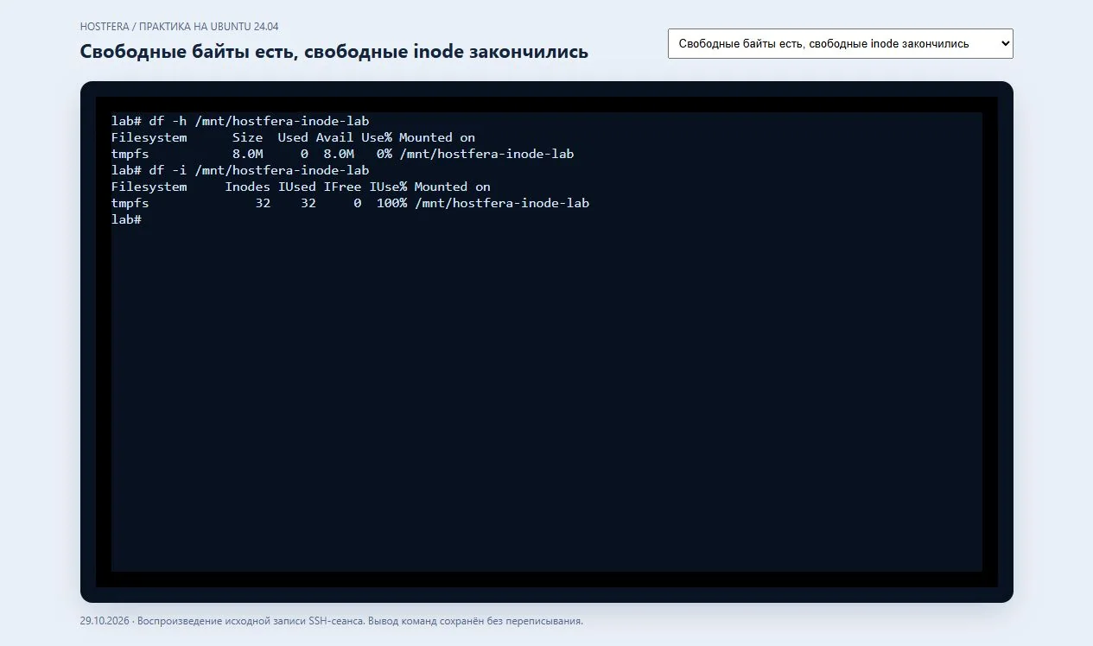
Task: Click the '0%' byte usage value
Action: coord(384,154)
